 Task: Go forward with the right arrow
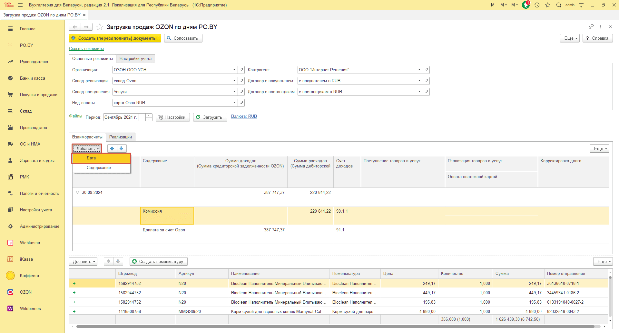(x=86, y=27)
